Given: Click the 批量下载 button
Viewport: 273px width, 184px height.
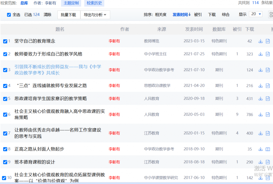Looking at the screenshot, I should pyautogui.click(x=69, y=15).
